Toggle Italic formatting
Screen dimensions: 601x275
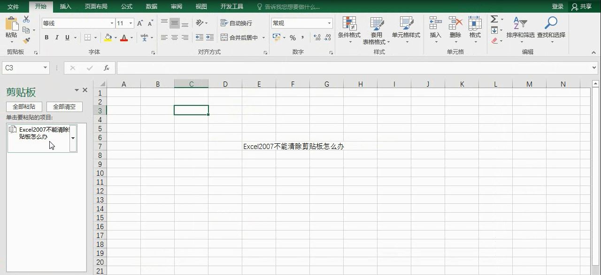tap(57, 37)
